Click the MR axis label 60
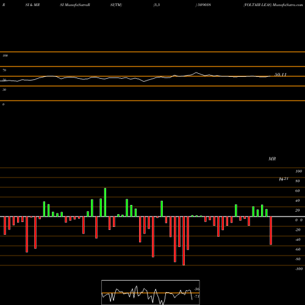 (x=298, y=191)
